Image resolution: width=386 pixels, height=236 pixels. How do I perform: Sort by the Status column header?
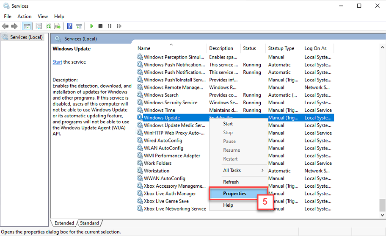tap(253, 48)
